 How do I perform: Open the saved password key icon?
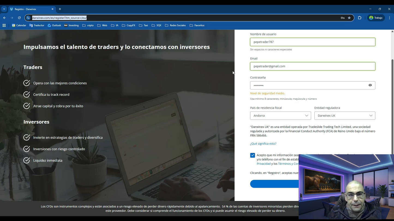[342, 18]
